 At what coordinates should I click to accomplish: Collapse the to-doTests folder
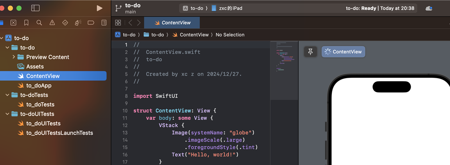click(8, 95)
